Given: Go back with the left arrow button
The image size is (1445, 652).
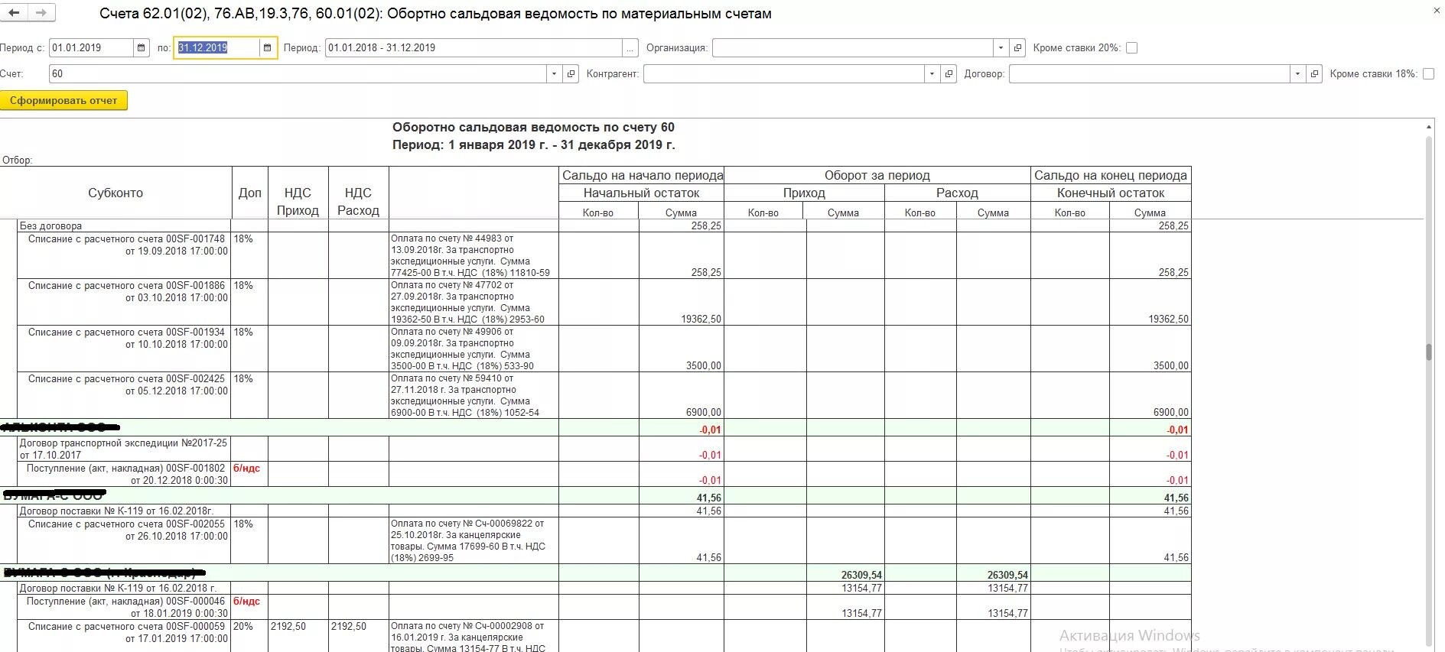Looking at the screenshot, I should [x=15, y=12].
